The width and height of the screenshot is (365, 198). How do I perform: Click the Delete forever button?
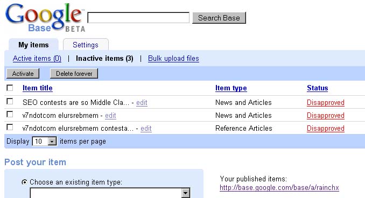tap(74, 74)
